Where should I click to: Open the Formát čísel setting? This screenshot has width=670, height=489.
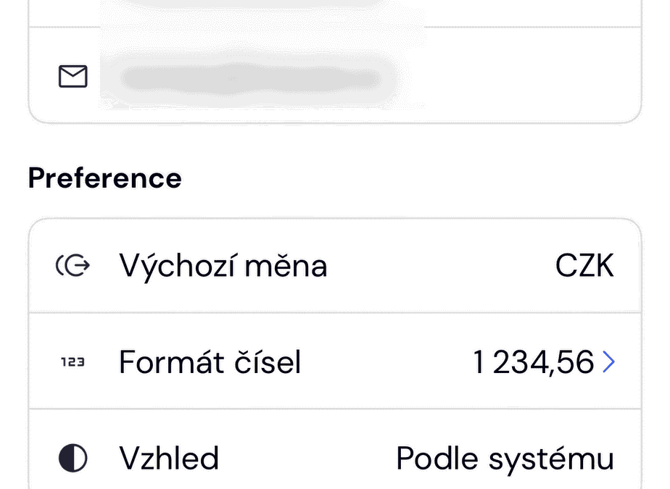[210, 362]
